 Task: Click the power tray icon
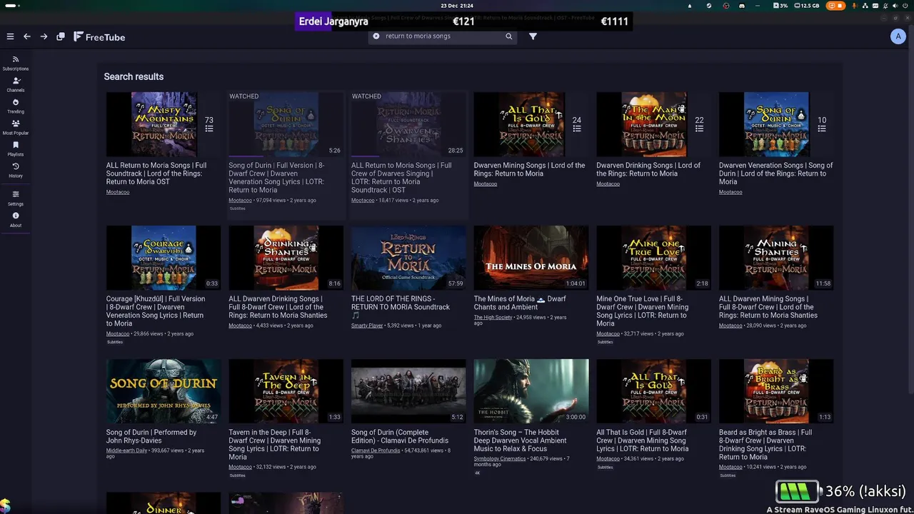click(905, 6)
